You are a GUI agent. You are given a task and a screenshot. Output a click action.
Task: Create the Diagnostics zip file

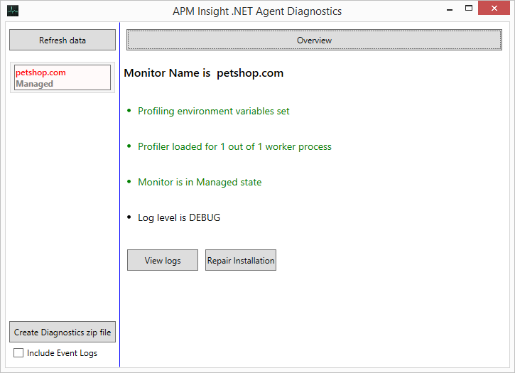[x=63, y=332]
